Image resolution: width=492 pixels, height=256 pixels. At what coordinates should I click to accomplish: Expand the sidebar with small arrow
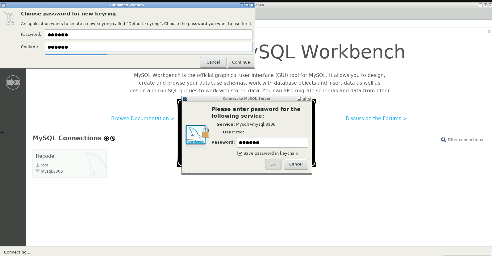click(x=2, y=132)
